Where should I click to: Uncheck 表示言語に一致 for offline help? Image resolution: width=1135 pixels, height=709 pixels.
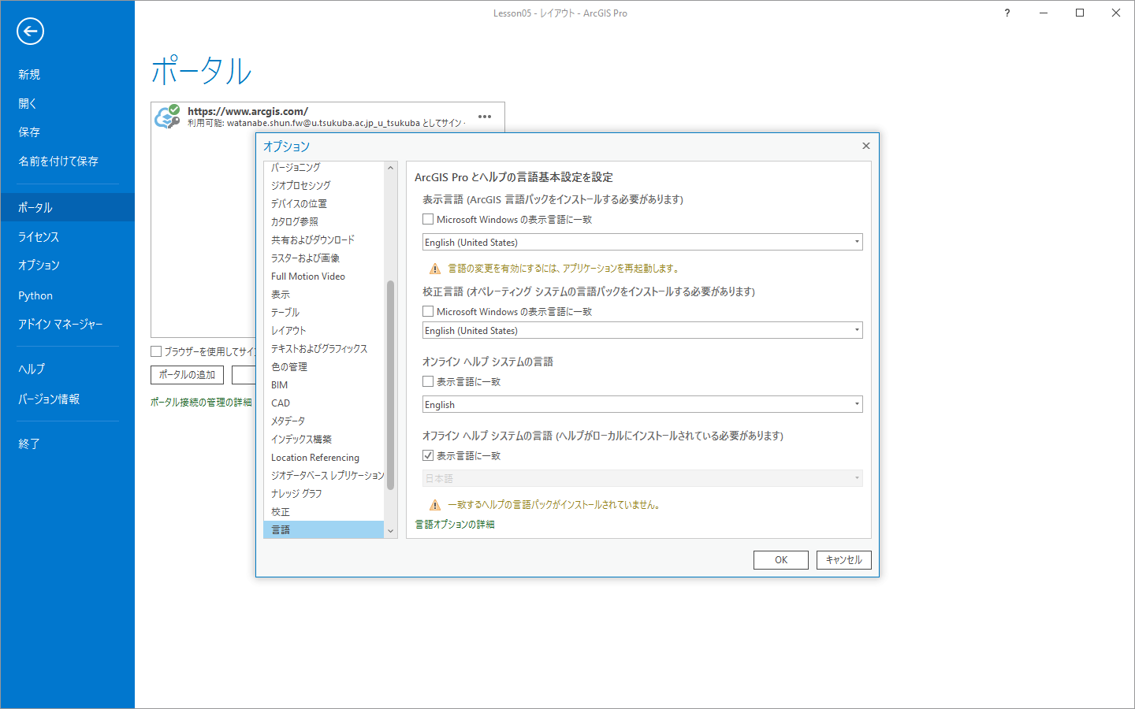(428, 455)
